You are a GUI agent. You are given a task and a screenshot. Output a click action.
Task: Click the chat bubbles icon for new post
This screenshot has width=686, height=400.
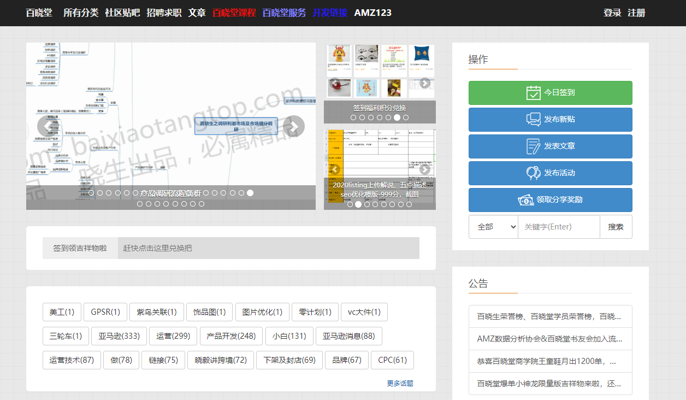pos(533,120)
